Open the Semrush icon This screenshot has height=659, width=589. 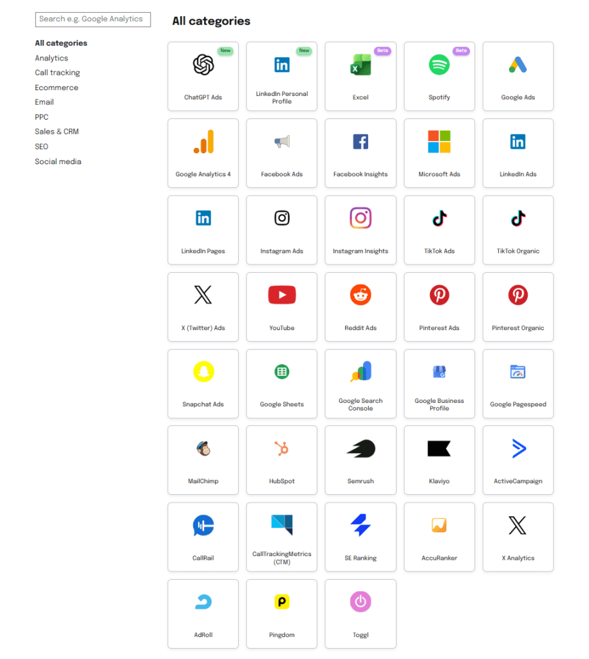click(360, 449)
